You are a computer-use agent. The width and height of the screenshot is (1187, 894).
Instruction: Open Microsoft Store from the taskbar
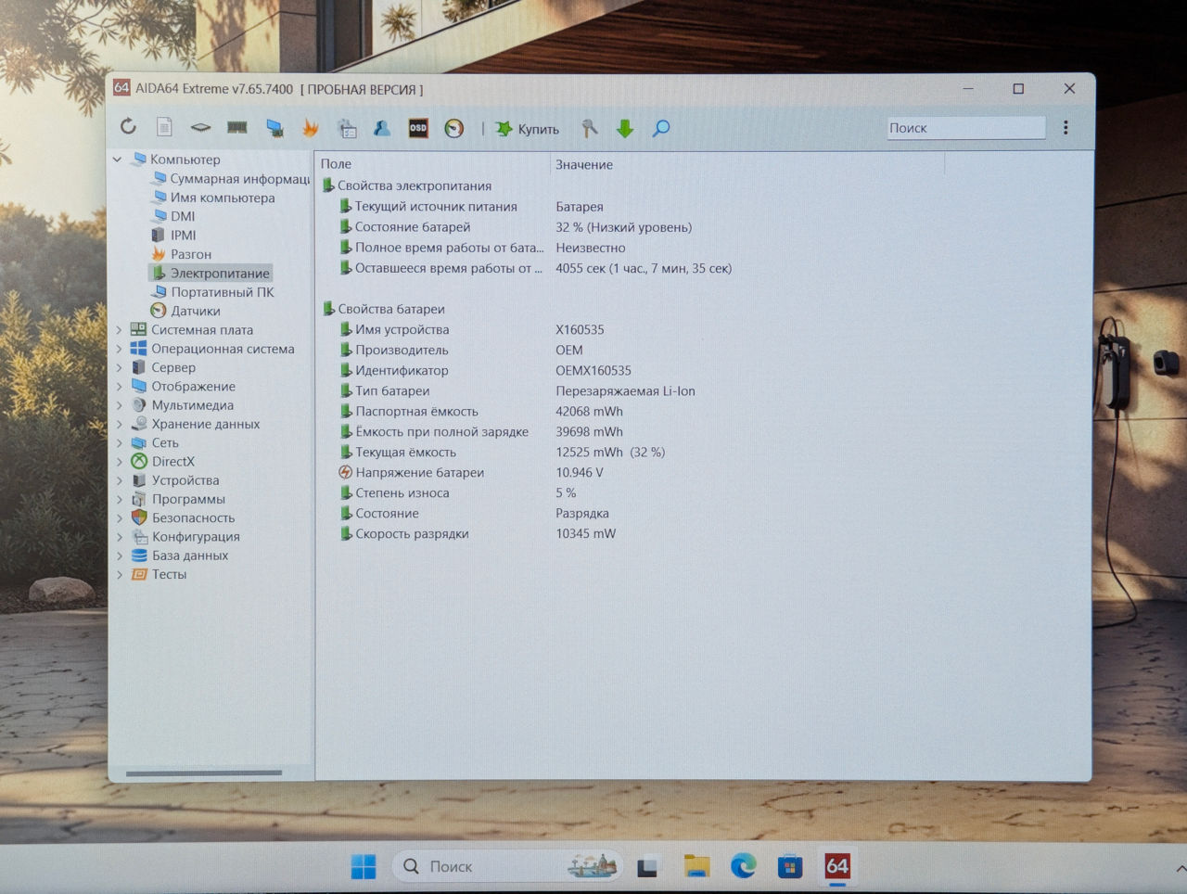[789, 866]
